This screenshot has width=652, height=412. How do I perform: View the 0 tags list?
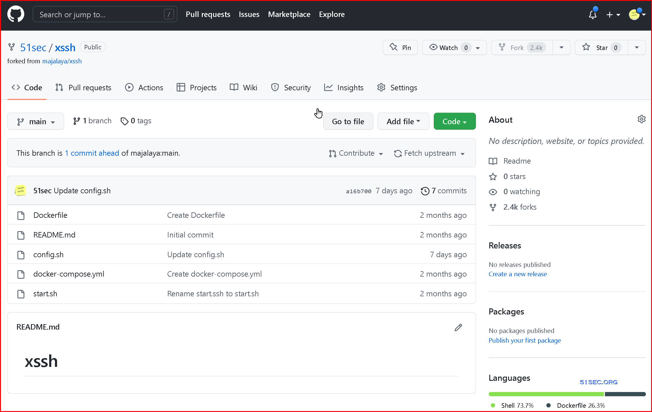coord(136,121)
